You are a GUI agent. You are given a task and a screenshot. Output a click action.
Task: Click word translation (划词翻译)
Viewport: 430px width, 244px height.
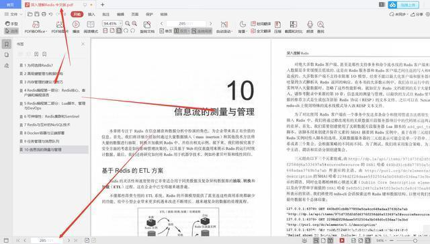click(x=261, y=24)
